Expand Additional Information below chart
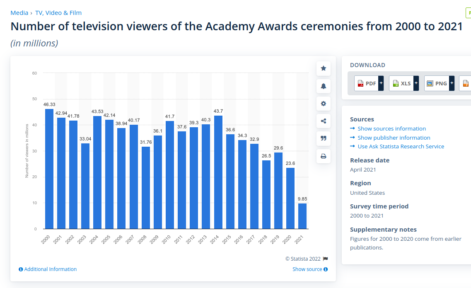 pyautogui.click(x=48, y=269)
